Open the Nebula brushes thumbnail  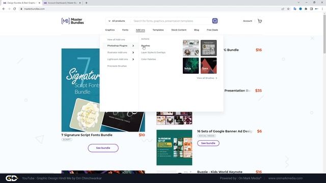click(x=191, y=66)
